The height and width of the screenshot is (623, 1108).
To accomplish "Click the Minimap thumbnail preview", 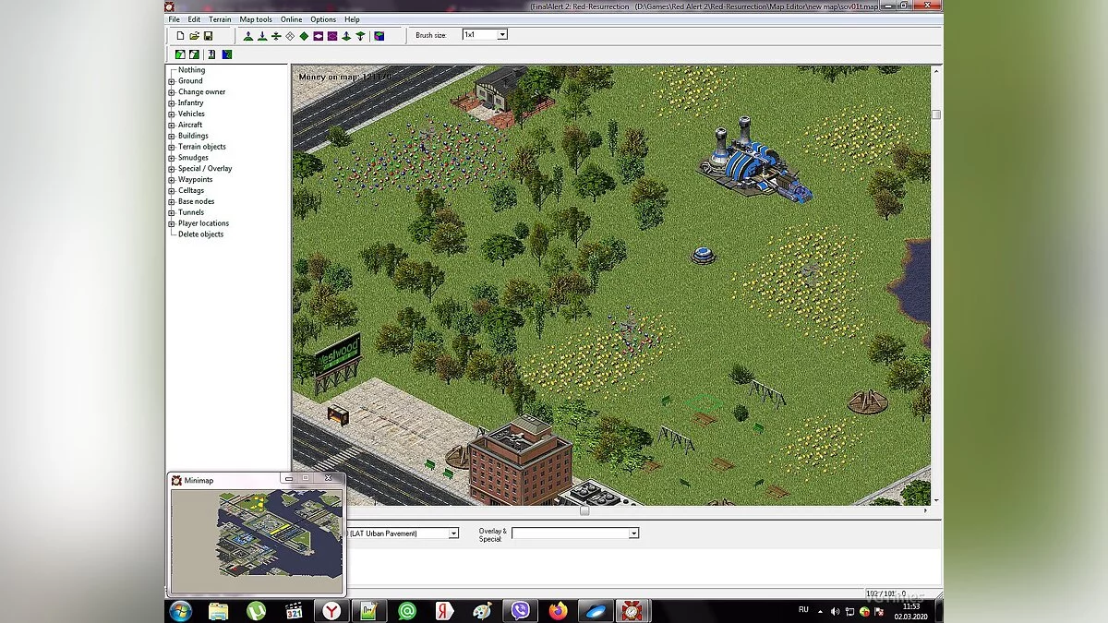I will tap(256, 538).
